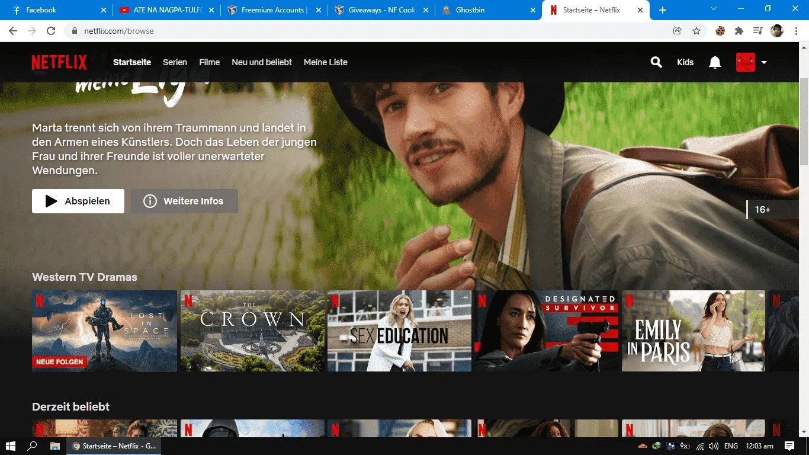
Task: Open Windows taskbar search
Action: point(33,446)
